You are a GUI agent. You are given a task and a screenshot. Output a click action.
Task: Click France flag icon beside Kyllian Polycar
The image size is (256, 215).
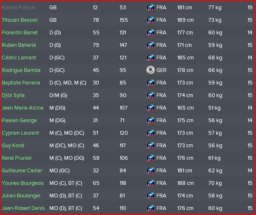(150, 7)
